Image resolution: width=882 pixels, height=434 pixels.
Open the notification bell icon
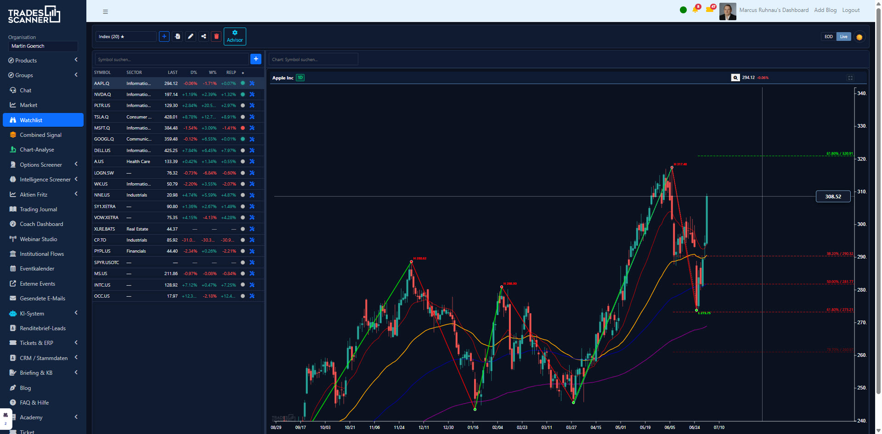pyautogui.click(x=695, y=10)
